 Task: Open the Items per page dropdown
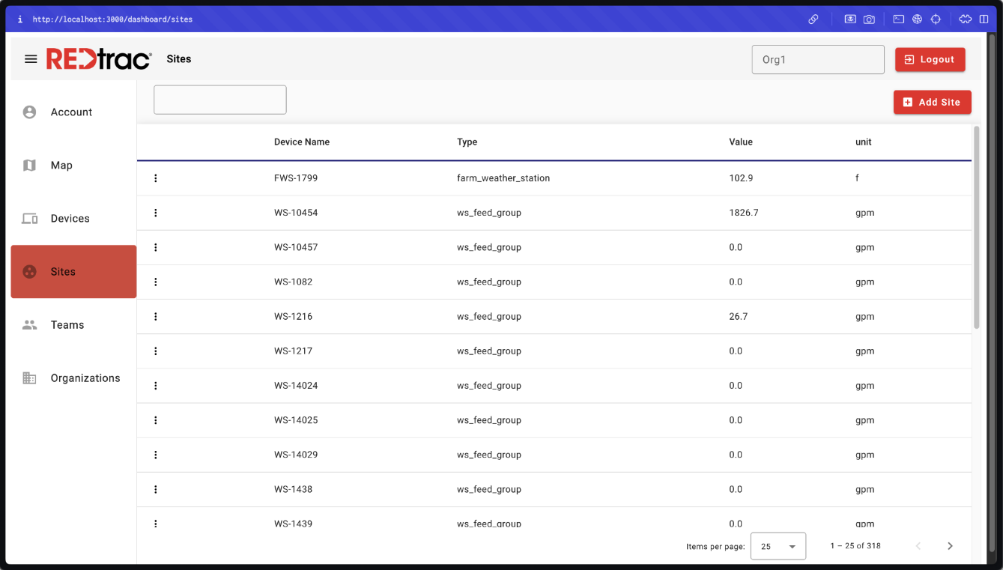pos(778,546)
